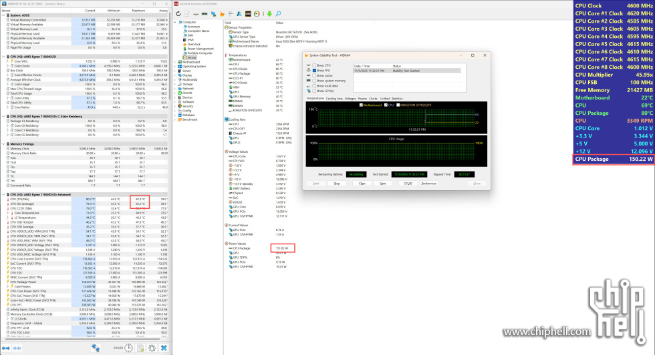Screen dimensions: 655x355
Task: Switch to the Statistics tab
Action: [x=396, y=98]
